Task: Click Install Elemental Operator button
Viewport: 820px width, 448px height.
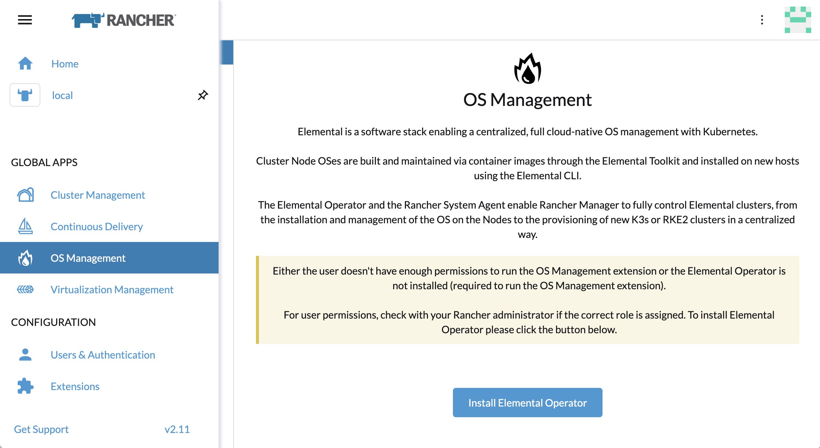Action: (527, 403)
